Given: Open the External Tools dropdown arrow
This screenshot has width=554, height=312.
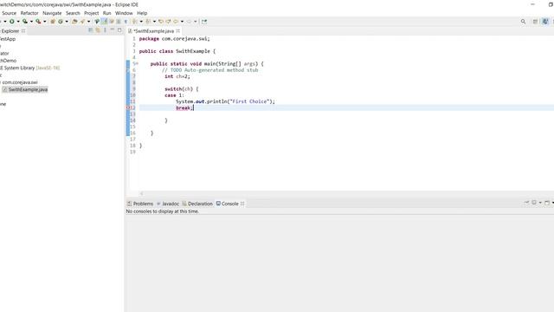Looking at the screenshot, I should 44,22.
